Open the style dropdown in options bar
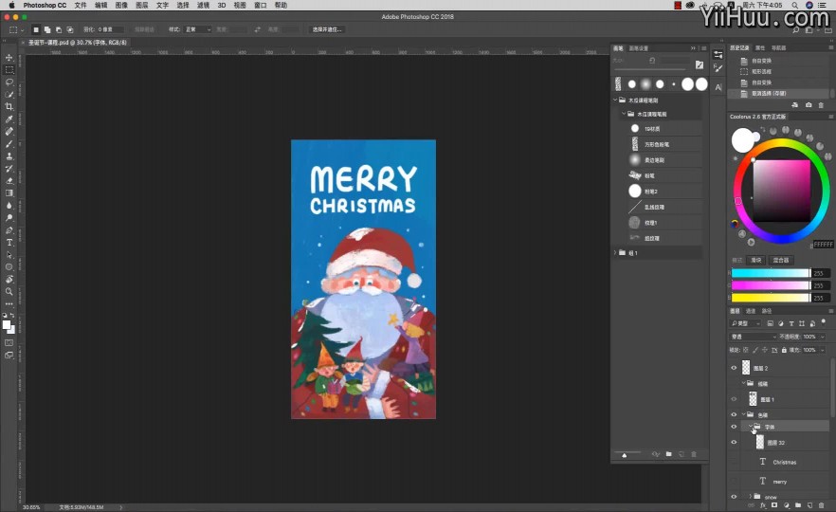 tap(197, 30)
